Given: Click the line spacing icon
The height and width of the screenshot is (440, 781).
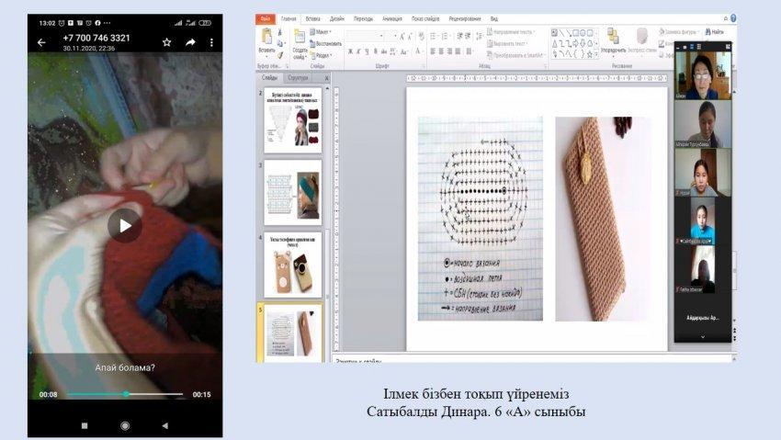Looking at the screenshot, I should (479, 36).
